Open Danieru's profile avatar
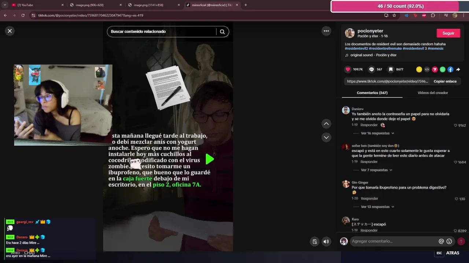 pos(346,110)
